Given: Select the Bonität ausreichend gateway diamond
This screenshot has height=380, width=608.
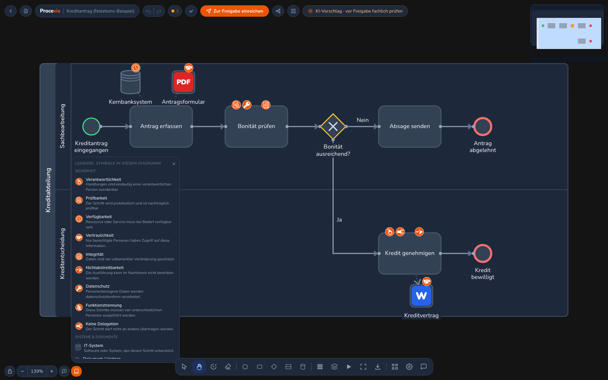Looking at the screenshot, I should [x=333, y=127].
